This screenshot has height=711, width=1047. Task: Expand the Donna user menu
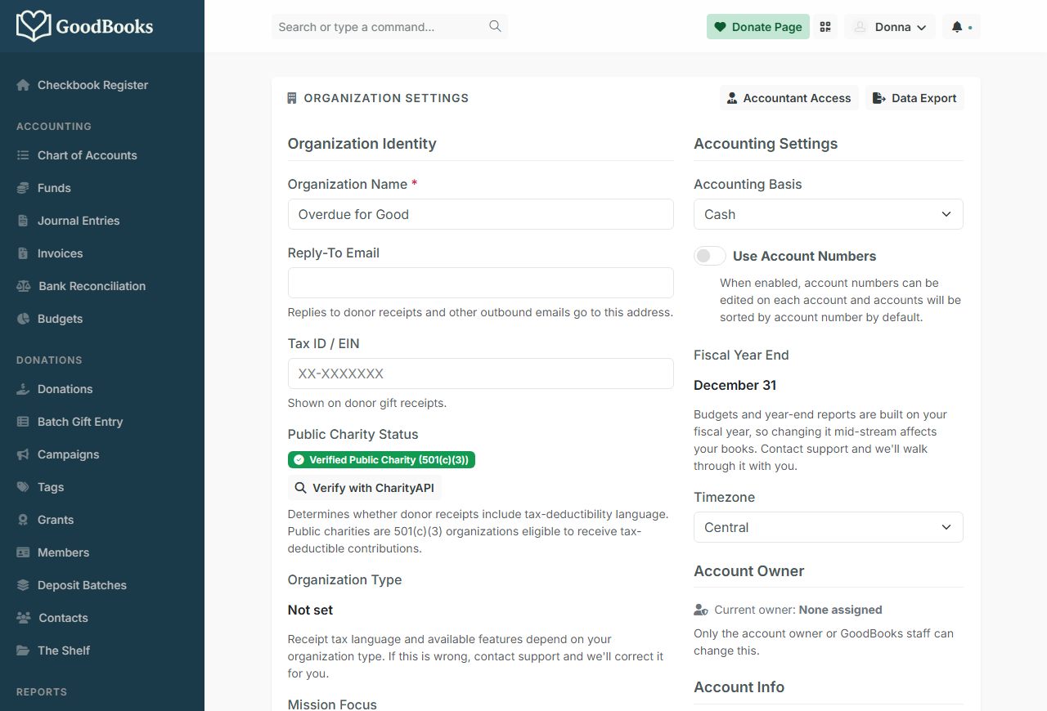tap(890, 27)
